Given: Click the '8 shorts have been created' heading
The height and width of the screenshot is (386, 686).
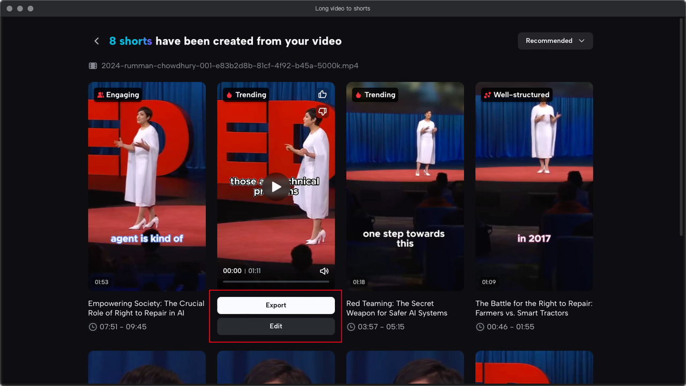Looking at the screenshot, I should tap(226, 41).
